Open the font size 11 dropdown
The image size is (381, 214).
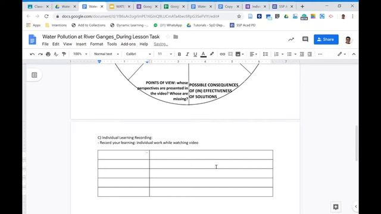click(x=165, y=54)
